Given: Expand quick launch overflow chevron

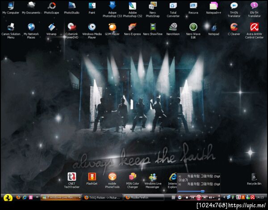Looking at the screenshot, I should (x=37, y=197).
